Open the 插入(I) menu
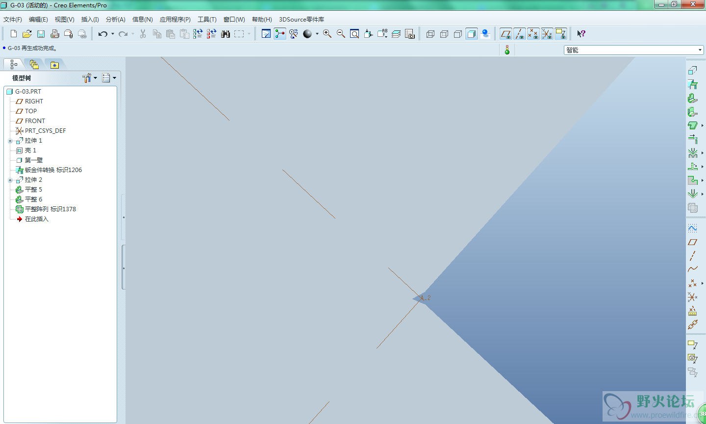 tap(90, 20)
